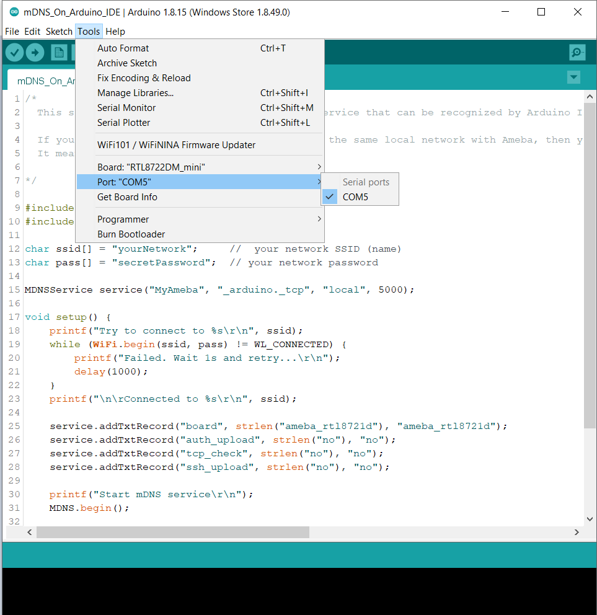Expand the Programmer submenu

pyautogui.click(x=200, y=219)
